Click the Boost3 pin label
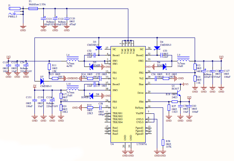234x161 pixels. 116,84
